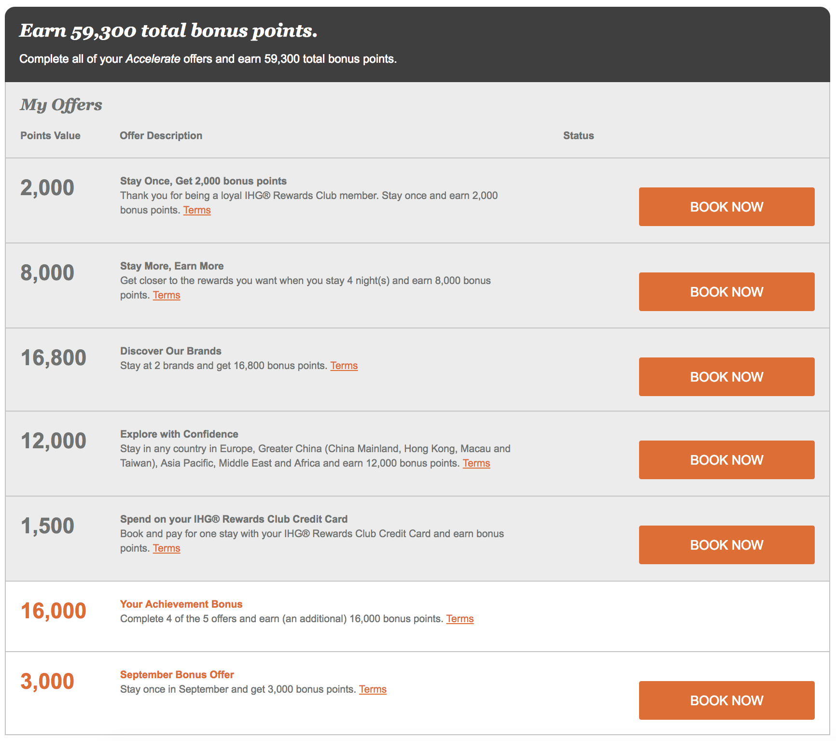This screenshot has width=836, height=741.
Task: Read Terms for Explore with Confidence offer
Action: (476, 463)
